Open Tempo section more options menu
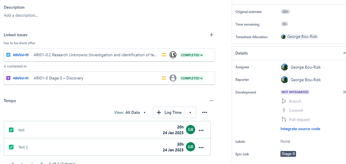The width and height of the screenshot is (346, 164). (211, 101)
